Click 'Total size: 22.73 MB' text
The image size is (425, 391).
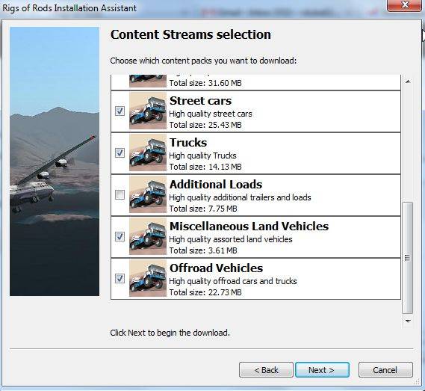tap(205, 292)
